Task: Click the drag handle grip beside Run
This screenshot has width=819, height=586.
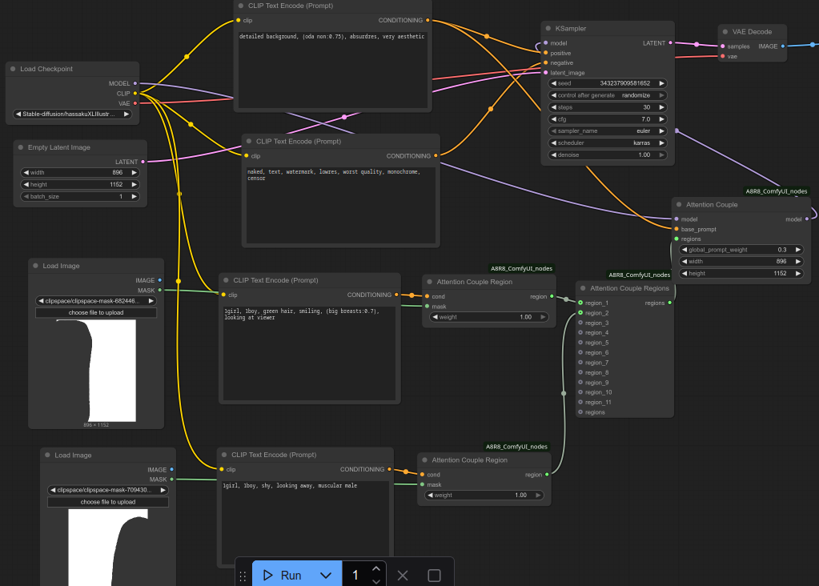Action: point(243,576)
